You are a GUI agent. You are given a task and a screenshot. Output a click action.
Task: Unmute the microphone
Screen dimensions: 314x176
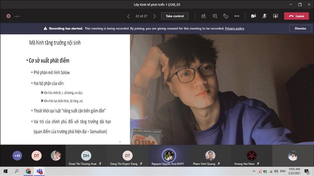265,16
